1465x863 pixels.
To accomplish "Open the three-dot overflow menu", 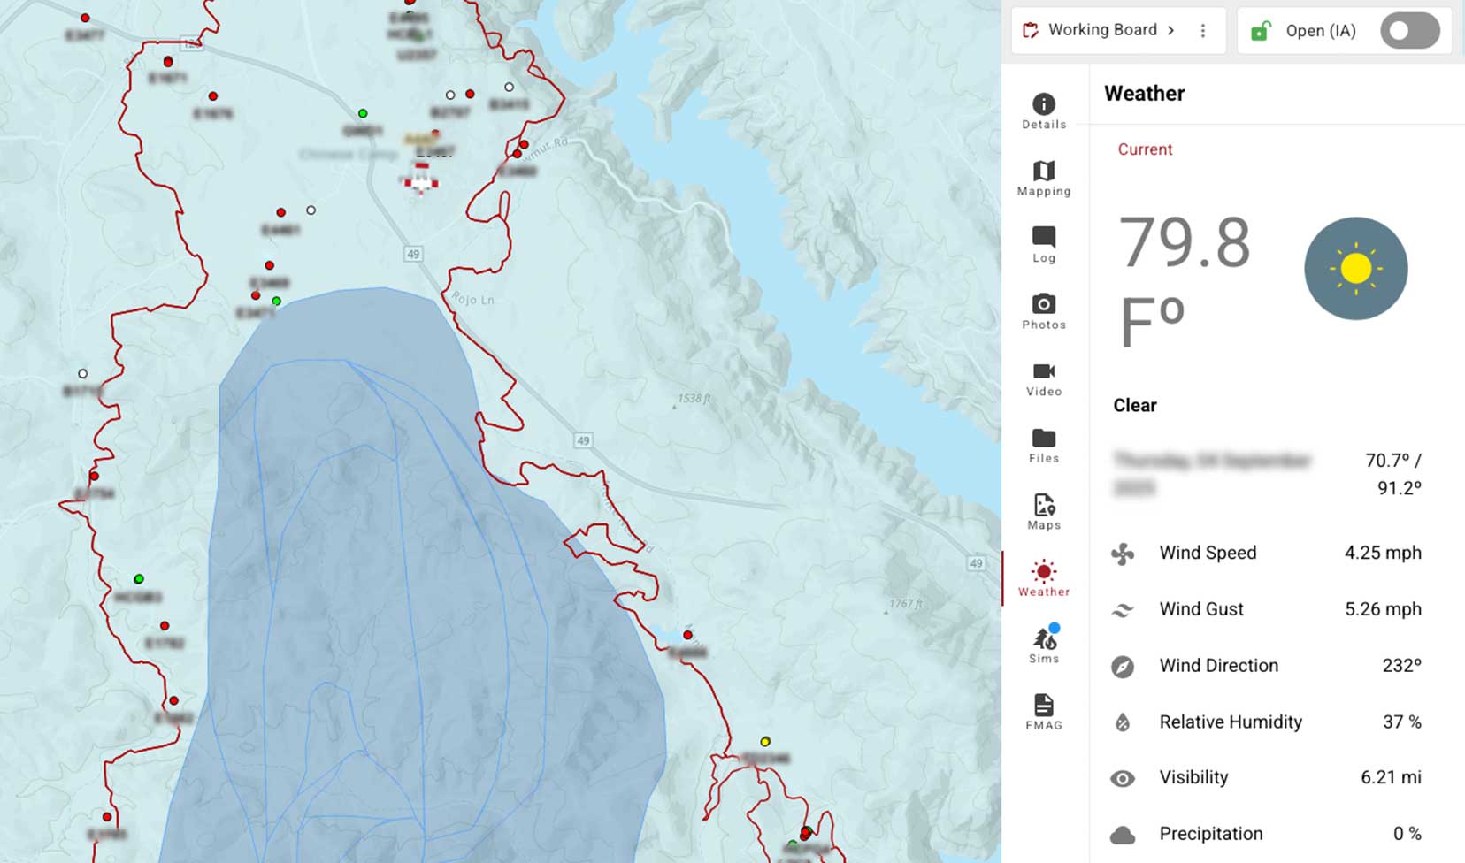I will pyautogui.click(x=1203, y=30).
